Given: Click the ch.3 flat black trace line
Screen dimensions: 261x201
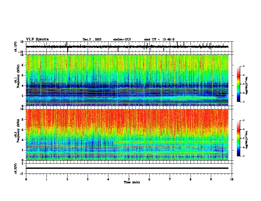Looking at the screenshot, I should point(127,168).
